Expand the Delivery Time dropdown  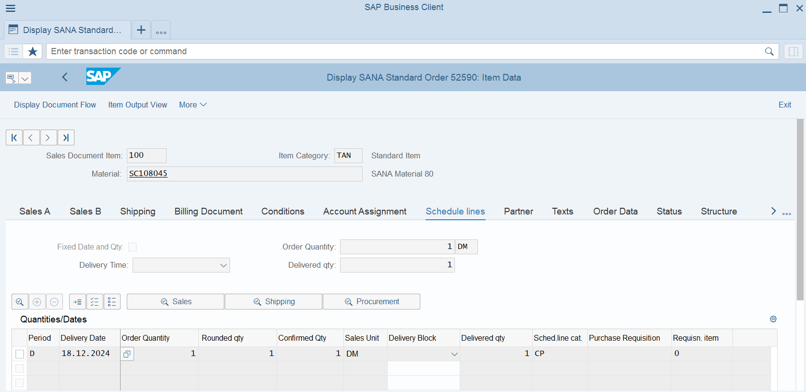(223, 265)
